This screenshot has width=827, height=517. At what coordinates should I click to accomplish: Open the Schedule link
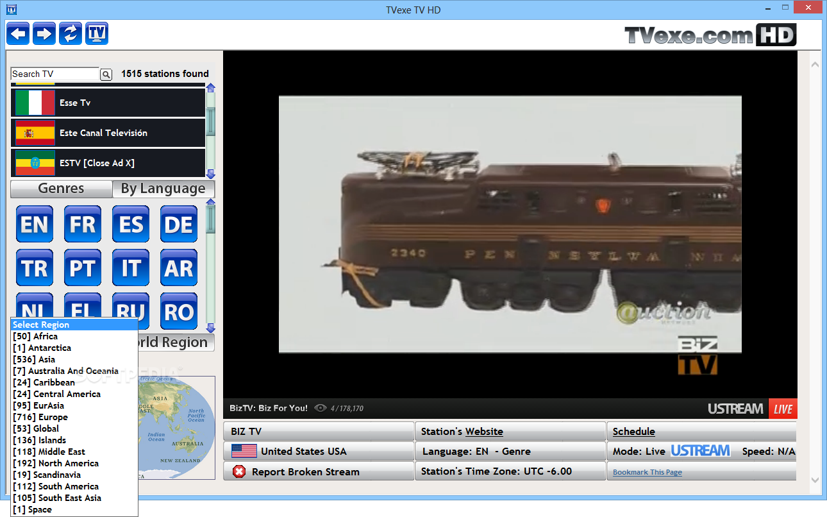pos(633,432)
